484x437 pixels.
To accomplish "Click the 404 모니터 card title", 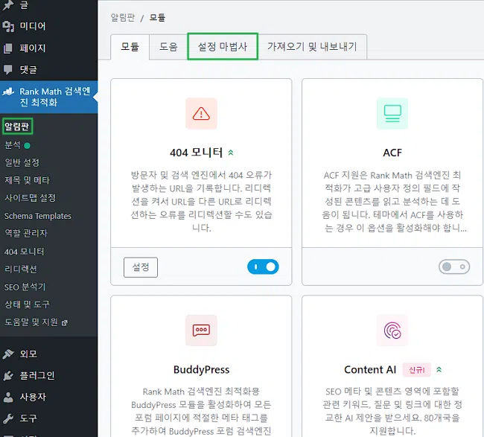I will pyautogui.click(x=197, y=153).
